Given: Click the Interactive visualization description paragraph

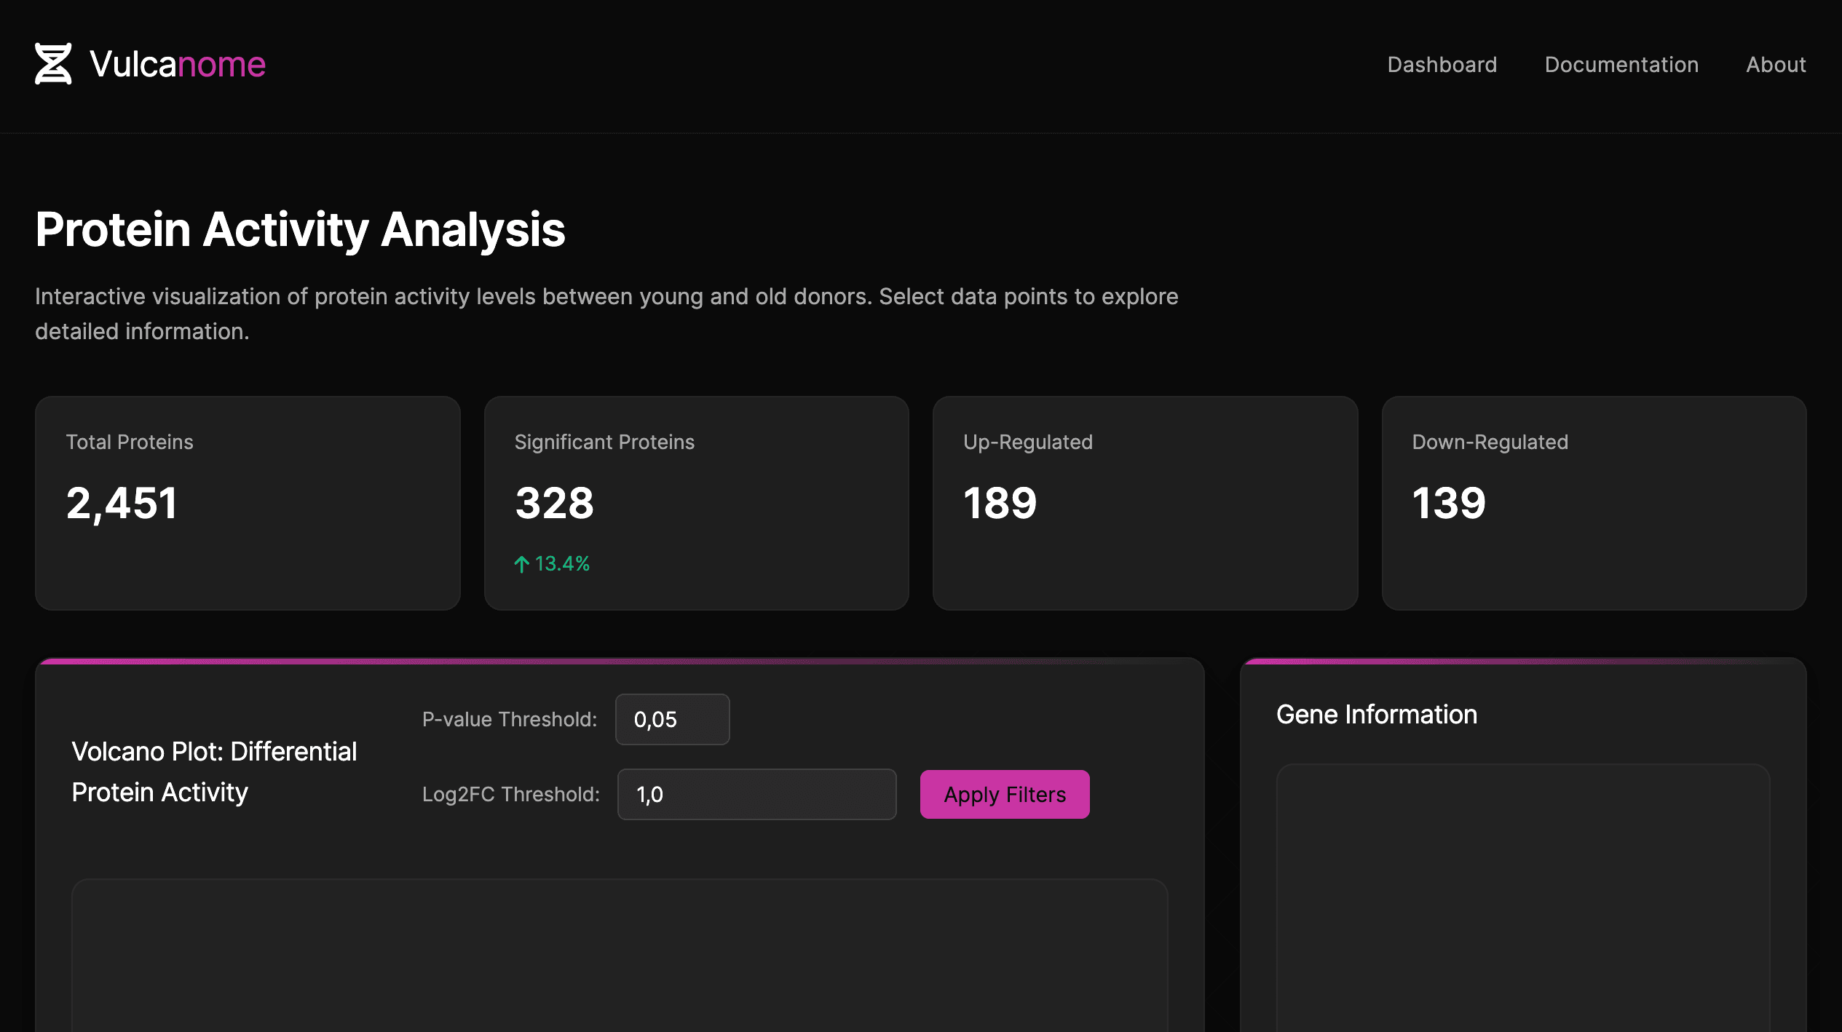Looking at the screenshot, I should coord(606,314).
